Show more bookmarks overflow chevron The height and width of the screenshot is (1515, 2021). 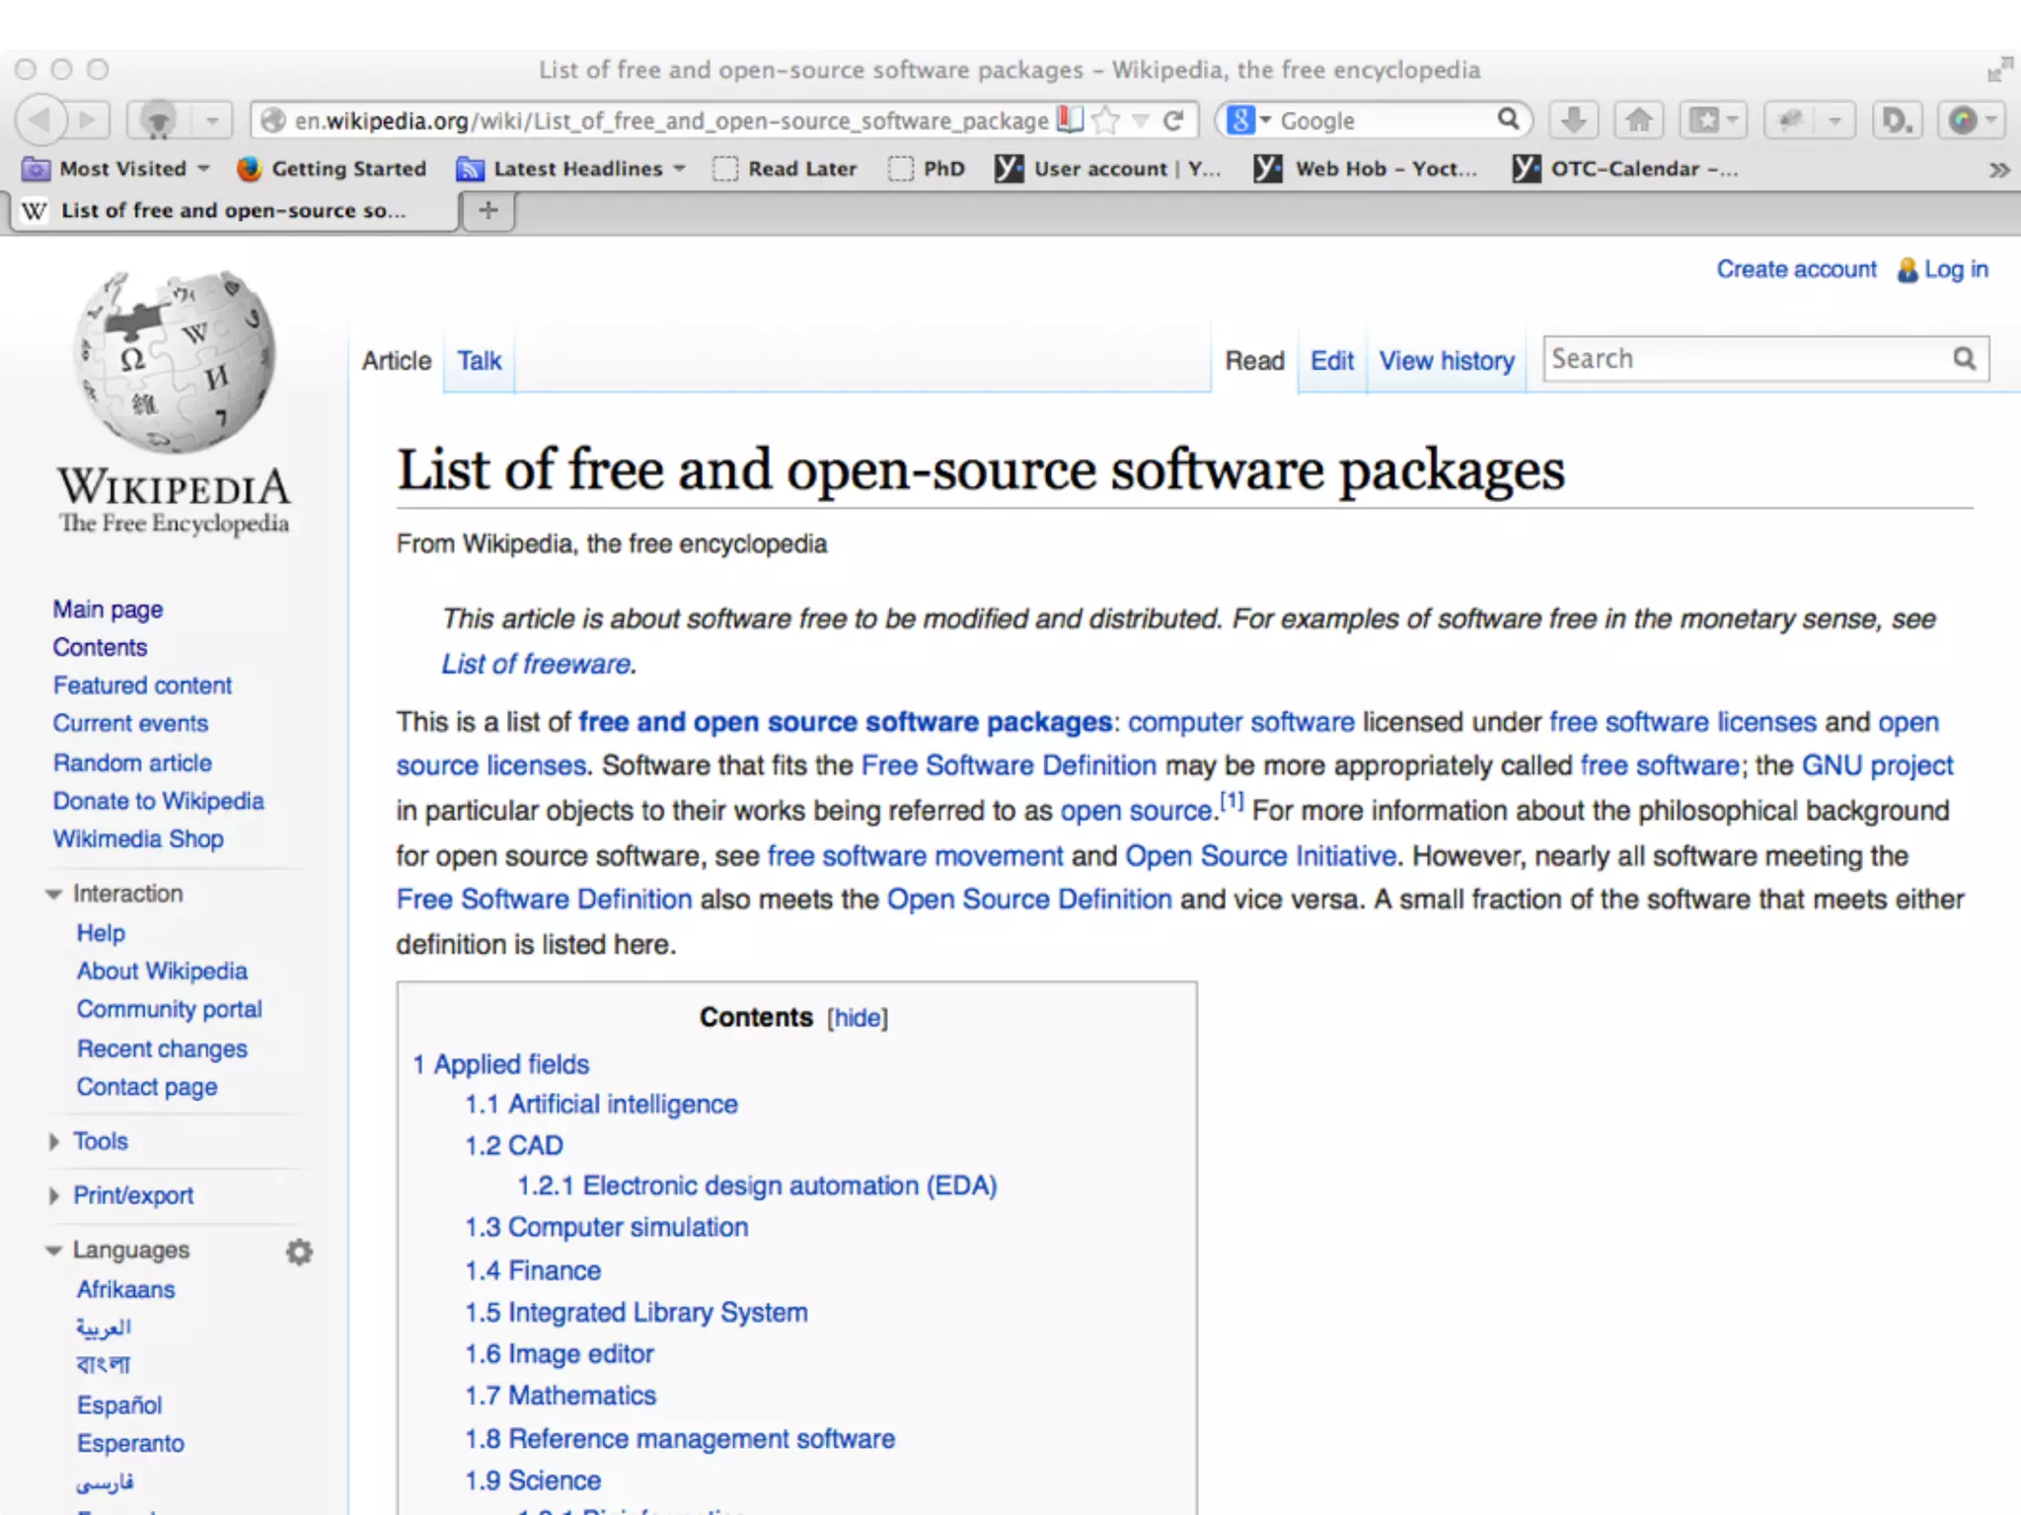coord(1998,170)
